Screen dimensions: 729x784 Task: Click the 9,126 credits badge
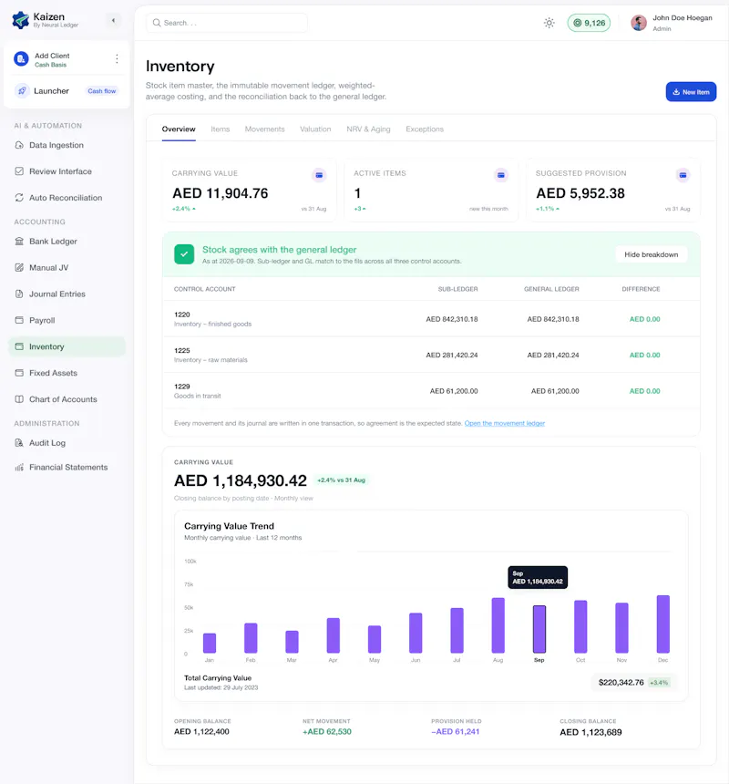[589, 23]
